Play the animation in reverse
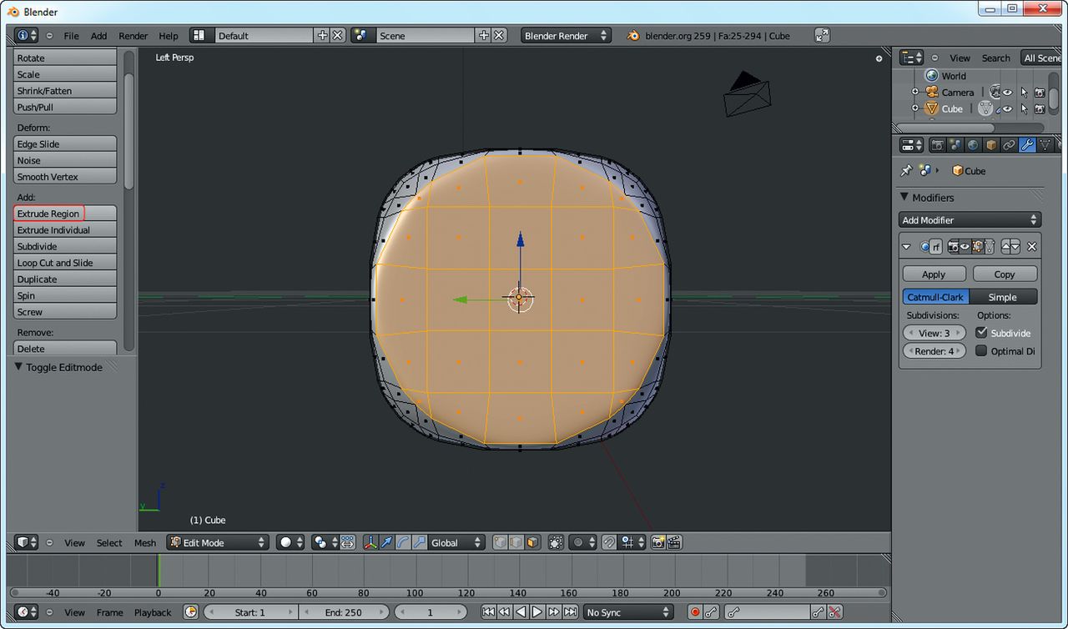This screenshot has height=629, width=1068. point(521,612)
